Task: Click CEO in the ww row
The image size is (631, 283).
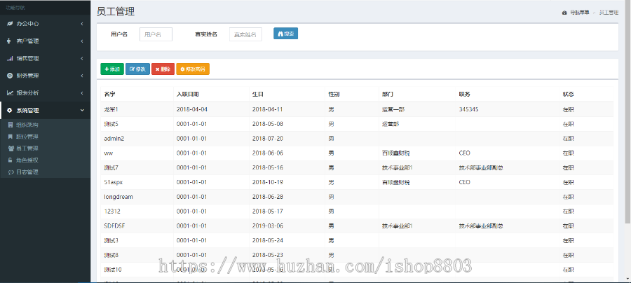Action: tap(464, 153)
